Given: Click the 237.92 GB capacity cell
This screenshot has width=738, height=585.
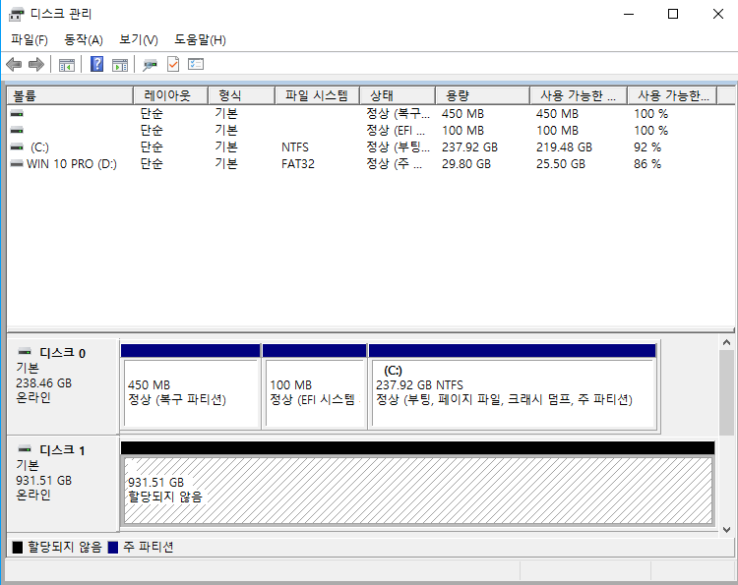Looking at the screenshot, I should [x=469, y=147].
